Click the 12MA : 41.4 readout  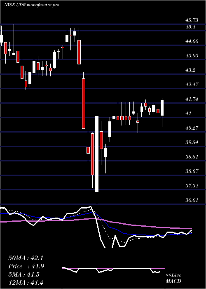26,282
